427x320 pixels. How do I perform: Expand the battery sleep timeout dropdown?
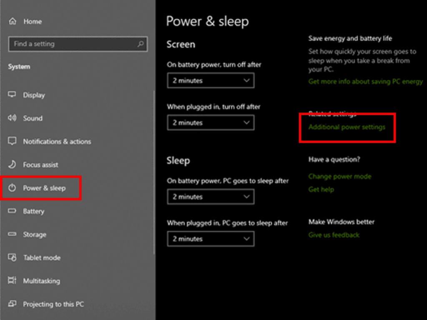tap(211, 197)
